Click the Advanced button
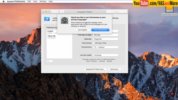Image resolution: width=178 pixels, height=100 pixels. [115, 69]
